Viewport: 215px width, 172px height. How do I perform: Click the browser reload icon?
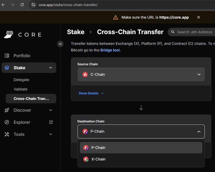22,4
